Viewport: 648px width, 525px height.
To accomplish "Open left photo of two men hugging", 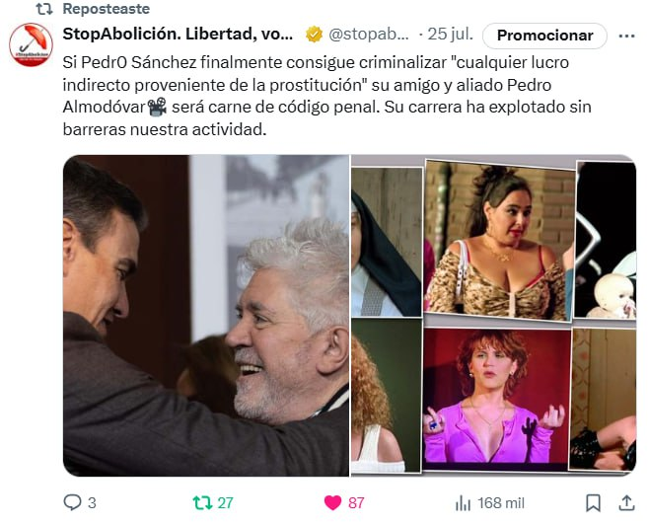I will pyautogui.click(x=206, y=316).
